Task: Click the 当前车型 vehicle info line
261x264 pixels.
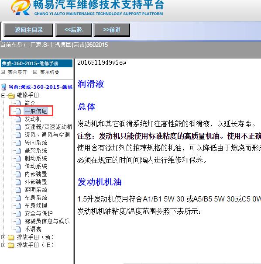Action: [x=54, y=45]
